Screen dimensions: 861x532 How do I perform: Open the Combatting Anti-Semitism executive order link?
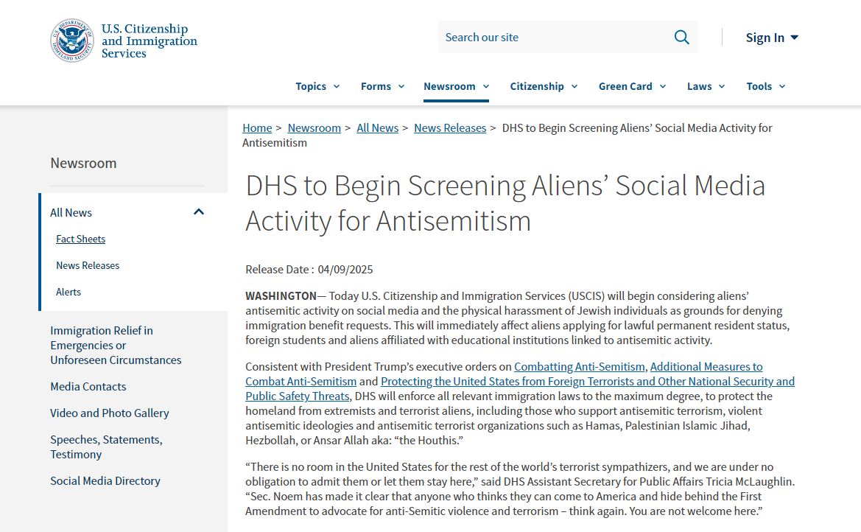(x=580, y=367)
